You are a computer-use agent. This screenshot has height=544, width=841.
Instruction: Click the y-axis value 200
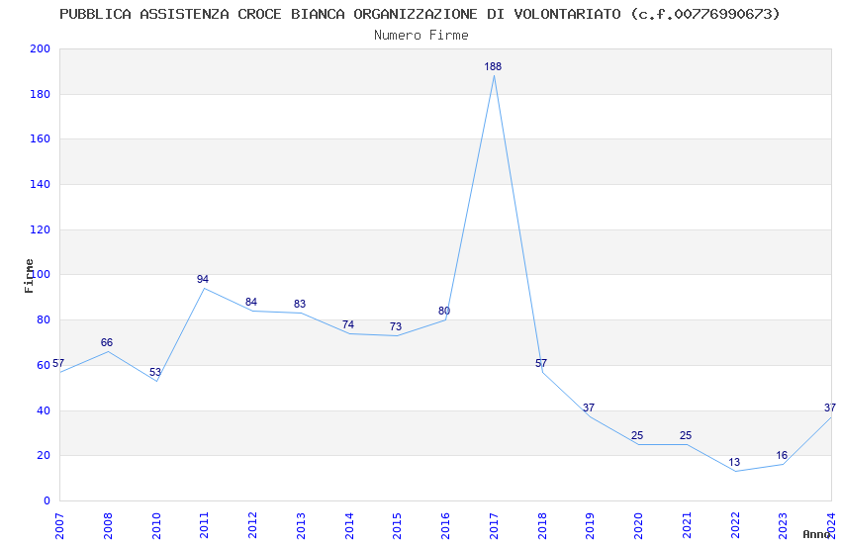(x=40, y=48)
